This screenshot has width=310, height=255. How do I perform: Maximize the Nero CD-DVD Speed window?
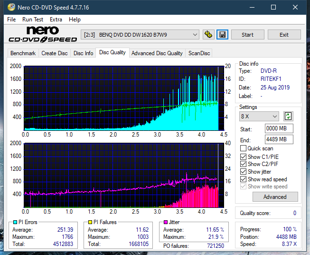(273, 7)
